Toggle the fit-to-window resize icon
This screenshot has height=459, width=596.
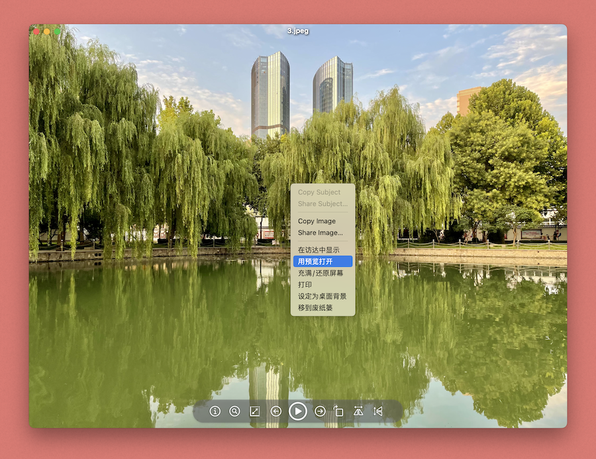click(254, 411)
